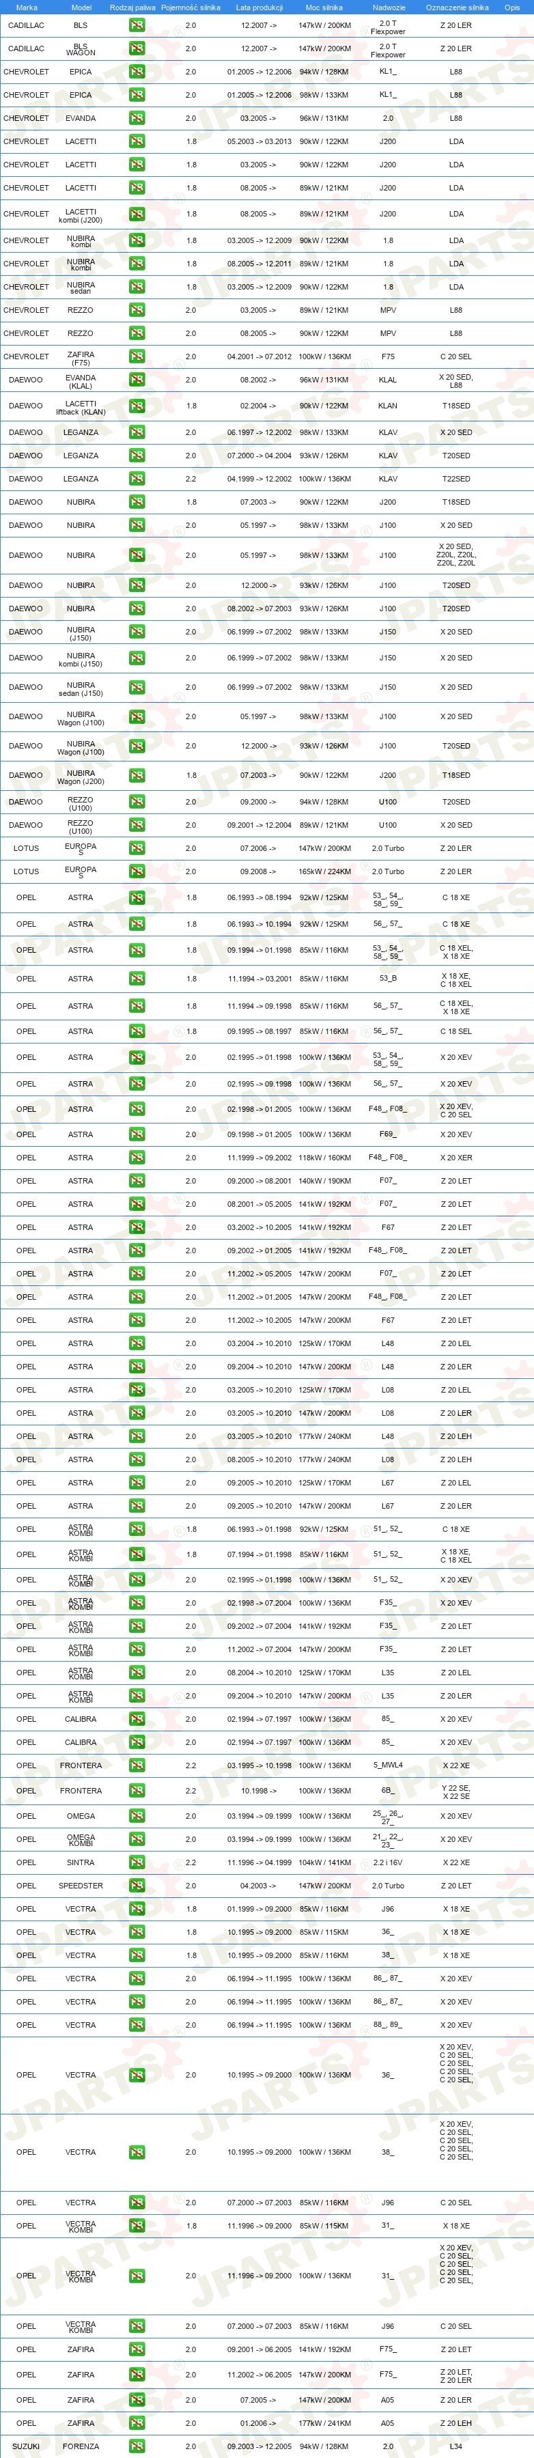Click fuel icon in Suzuki Forenza row
The height and width of the screenshot is (2458, 534).
[137, 2448]
